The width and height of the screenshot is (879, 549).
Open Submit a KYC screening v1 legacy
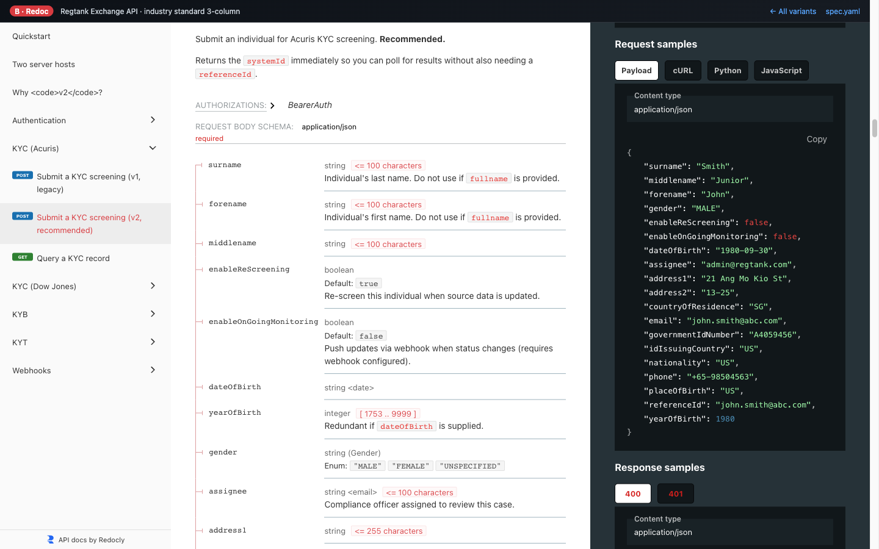click(x=85, y=183)
